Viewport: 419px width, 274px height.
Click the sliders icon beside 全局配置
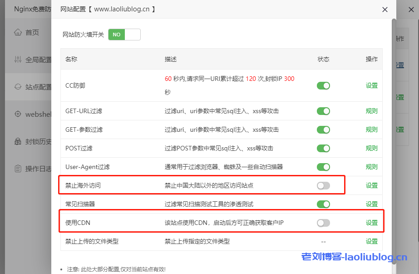click(18, 60)
